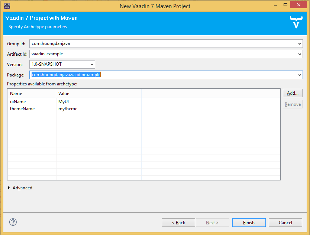Click the Name column header
This screenshot has height=235, width=310.
point(32,94)
